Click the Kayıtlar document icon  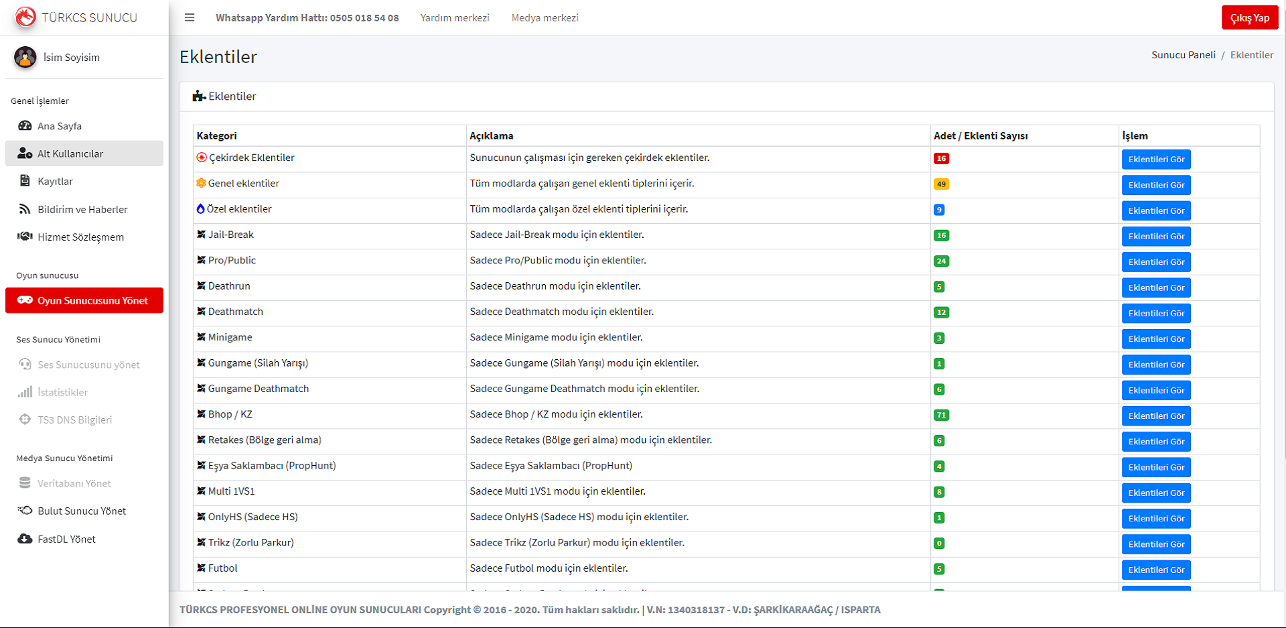(x=25, y=181)
